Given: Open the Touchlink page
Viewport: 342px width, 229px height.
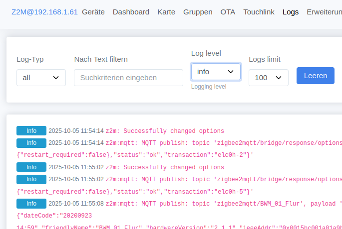Looking at the screenshot, I should pyautogui.click(x=259, y=12).
